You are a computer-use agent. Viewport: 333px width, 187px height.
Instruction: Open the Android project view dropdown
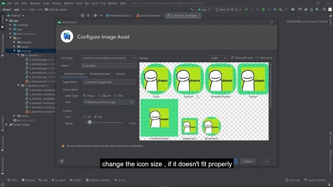pos(16,16)
